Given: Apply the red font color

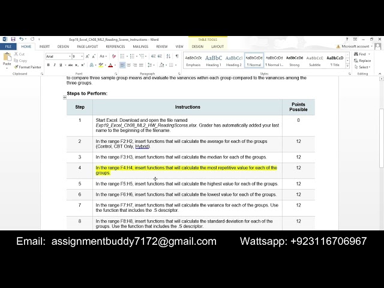Looking at the screenshot, I should pyautogui.click(x=110, y=65).
